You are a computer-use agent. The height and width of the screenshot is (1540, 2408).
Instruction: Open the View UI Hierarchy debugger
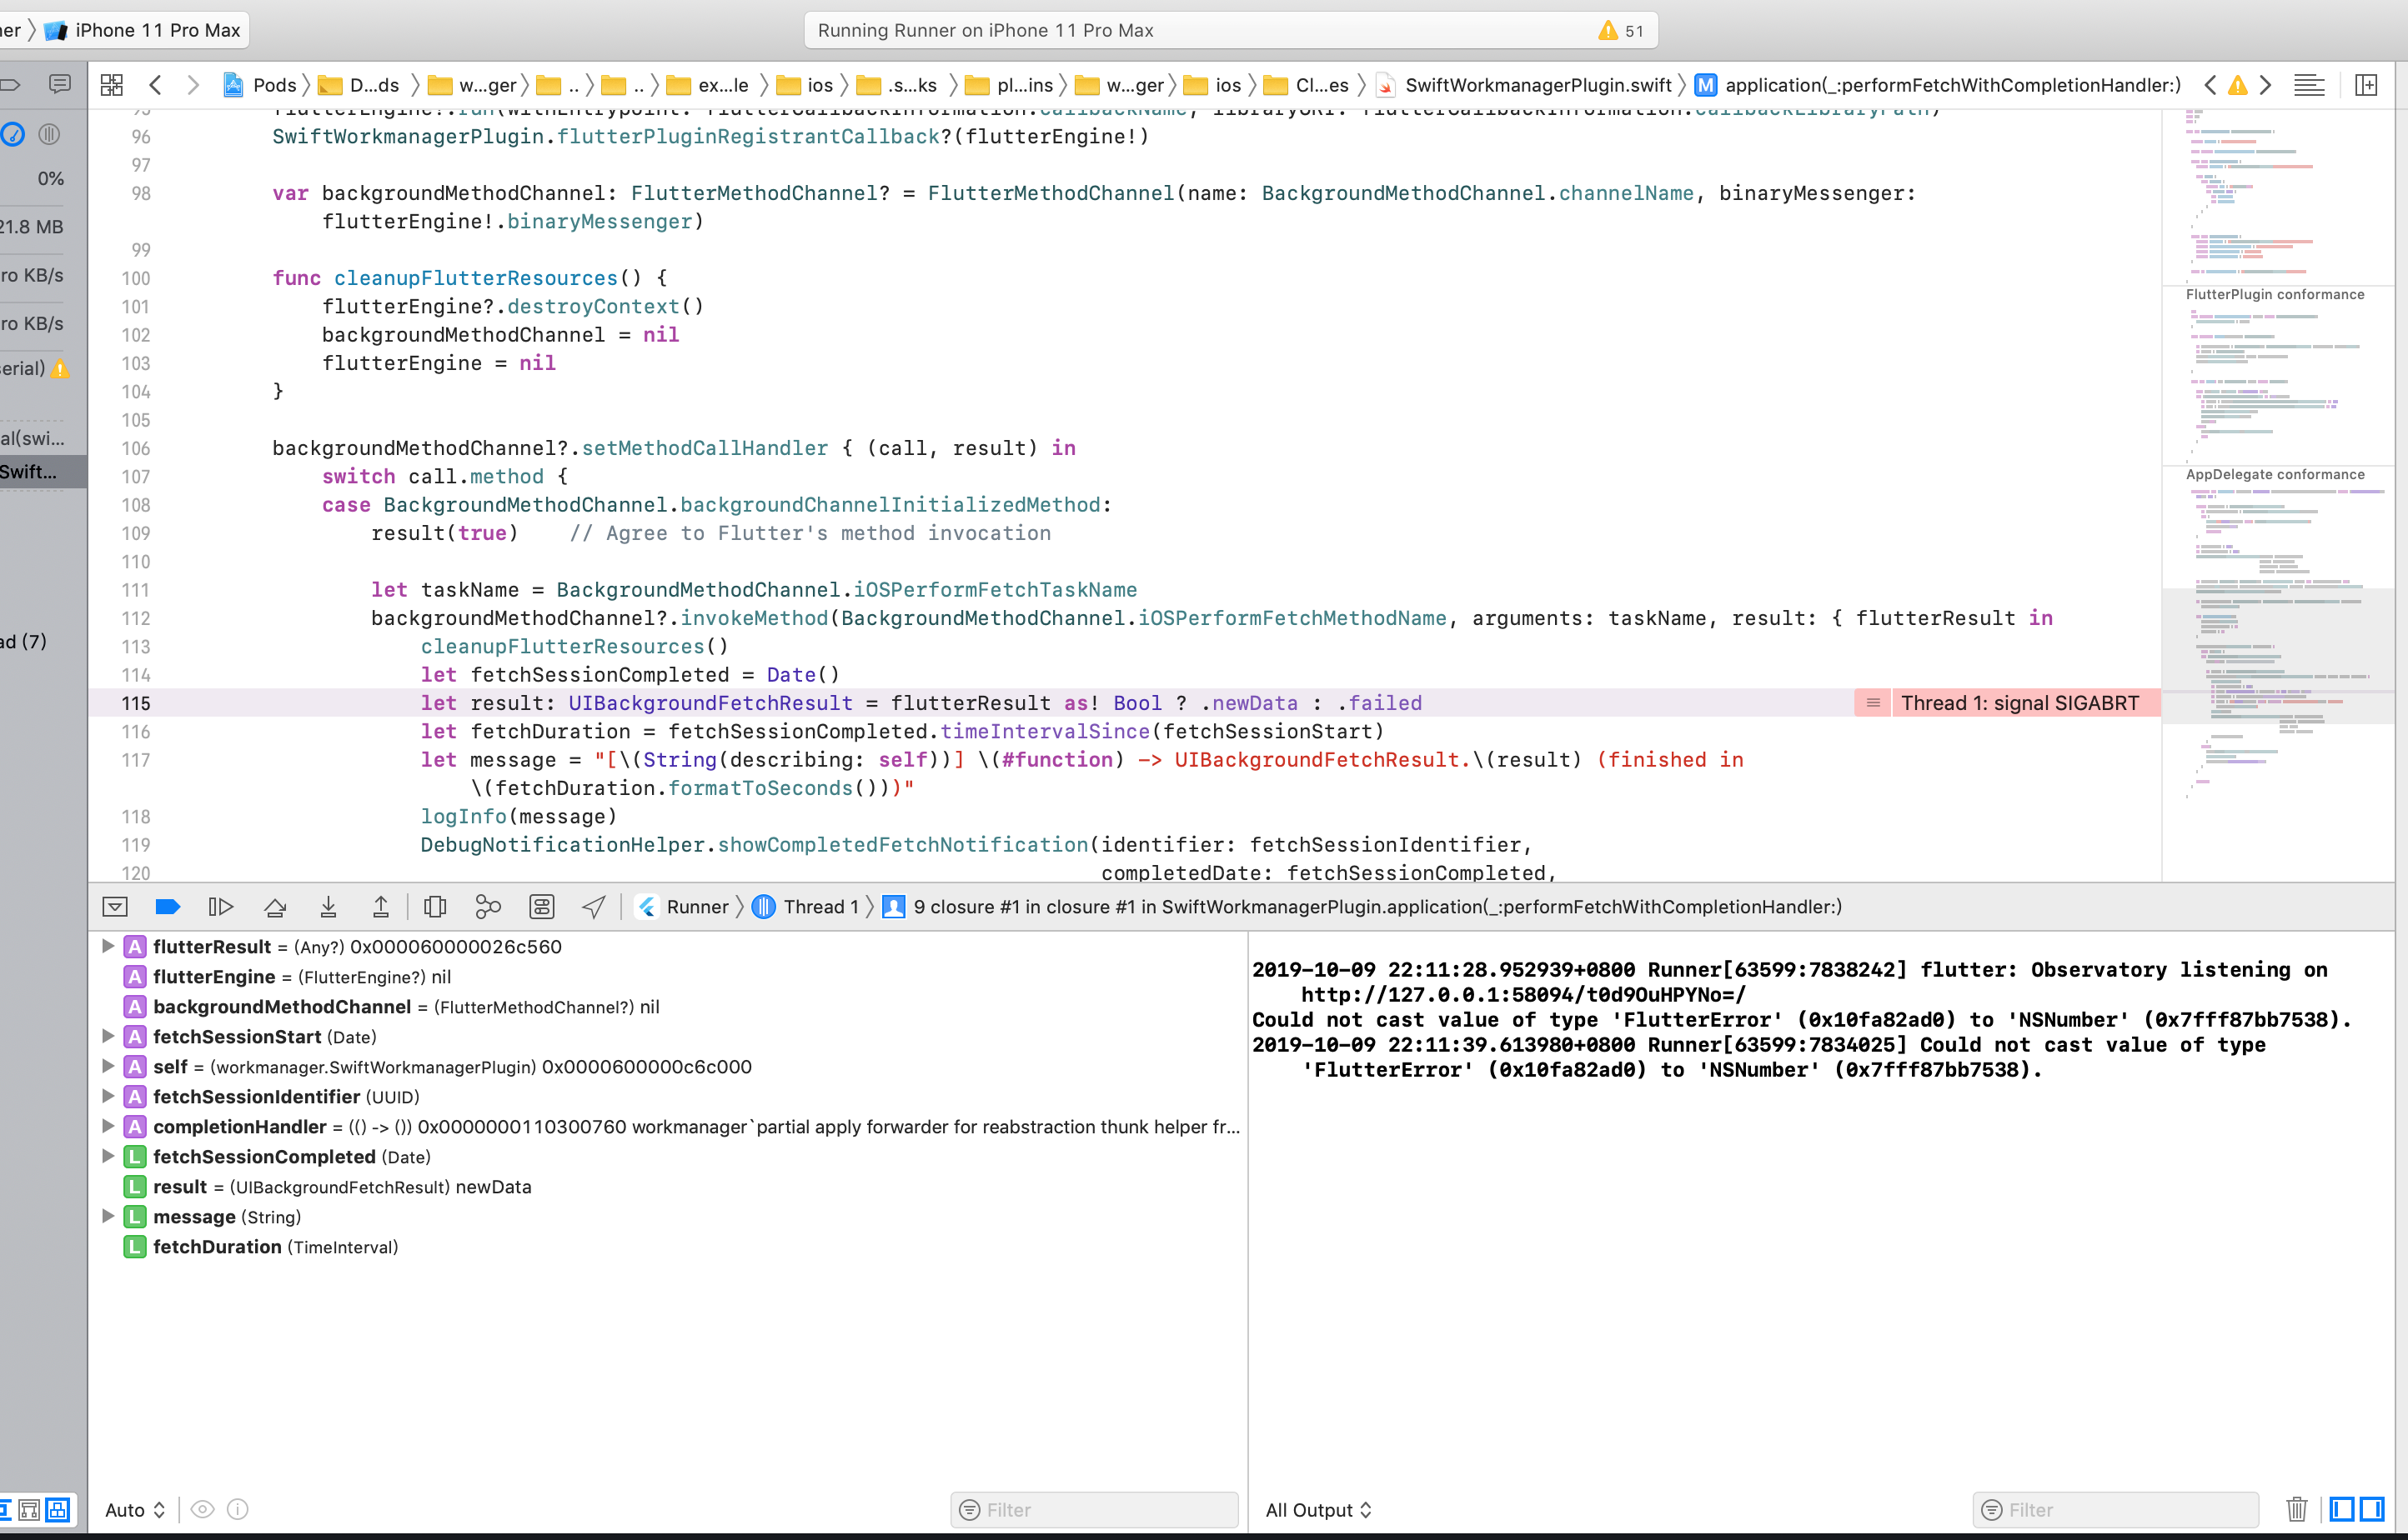[435, 906]
